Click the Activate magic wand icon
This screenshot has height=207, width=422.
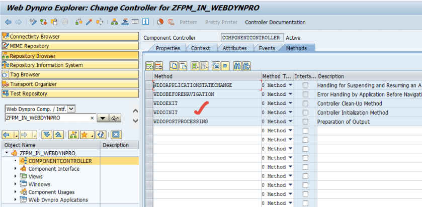89,22
